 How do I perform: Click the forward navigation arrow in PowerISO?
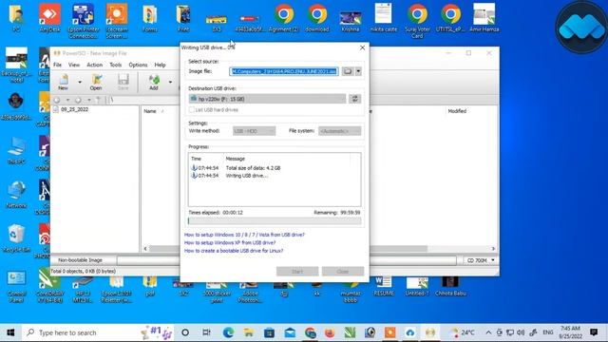click(78, 100)
